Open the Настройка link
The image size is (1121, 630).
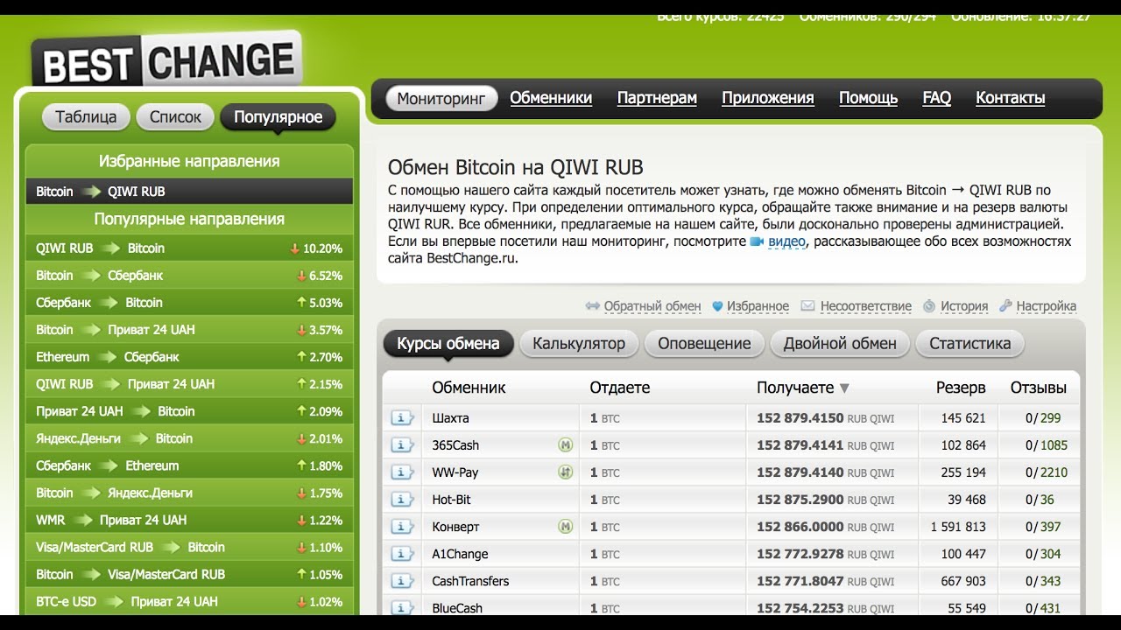1047,306
